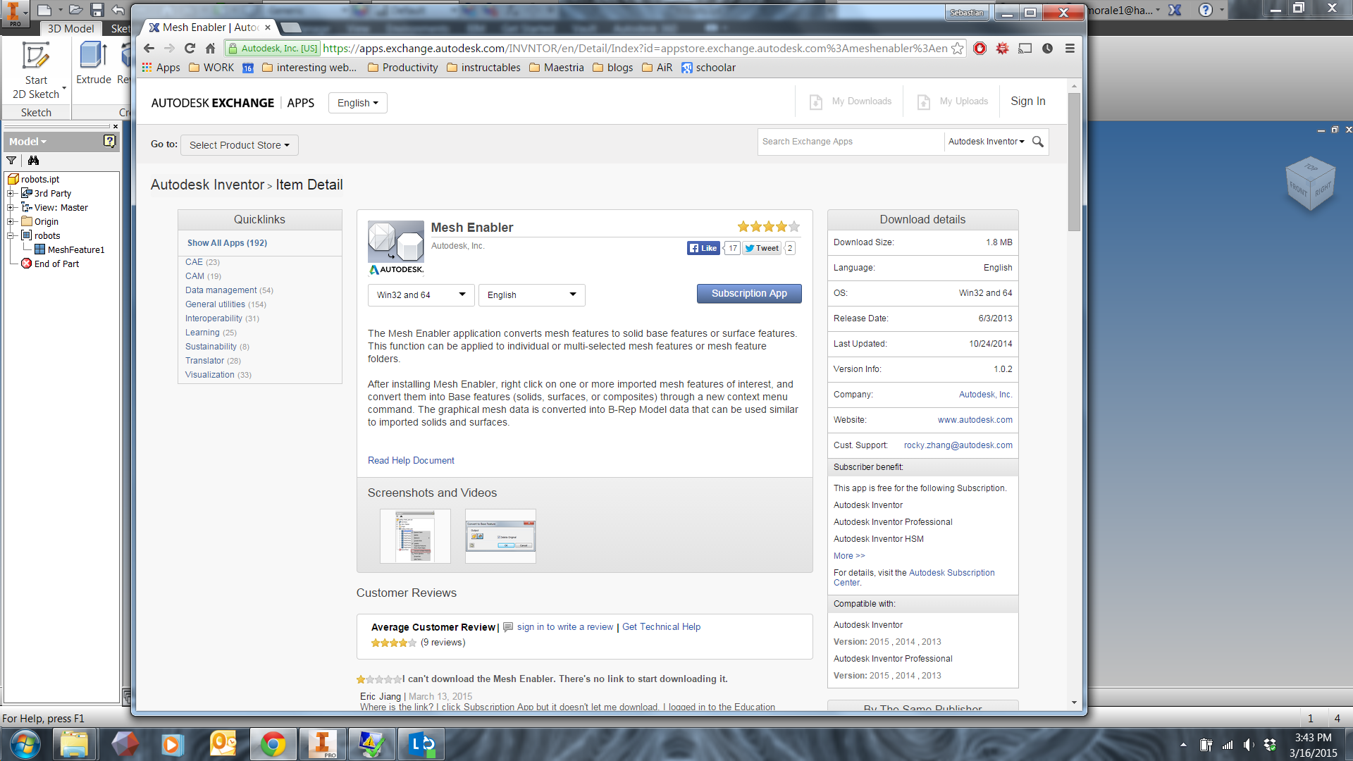The image size is (1353, 761).
Task: Click the binoculars find icon in Model browser
Action: [33, 161]
